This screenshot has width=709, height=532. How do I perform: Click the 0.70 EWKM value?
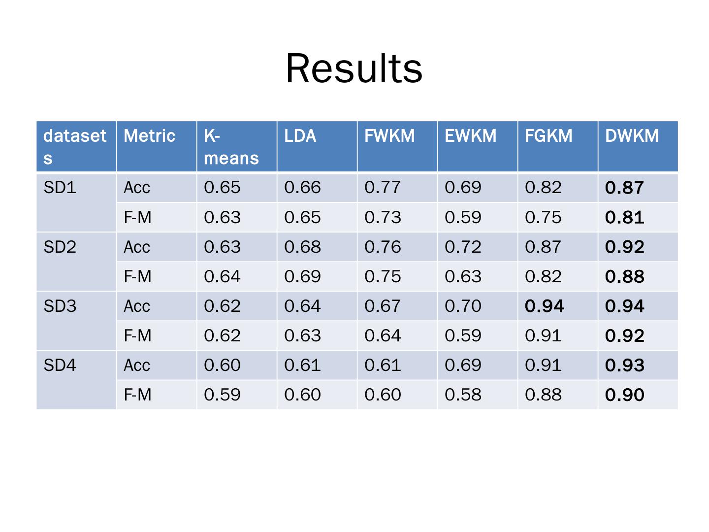(x=463, y=306)
